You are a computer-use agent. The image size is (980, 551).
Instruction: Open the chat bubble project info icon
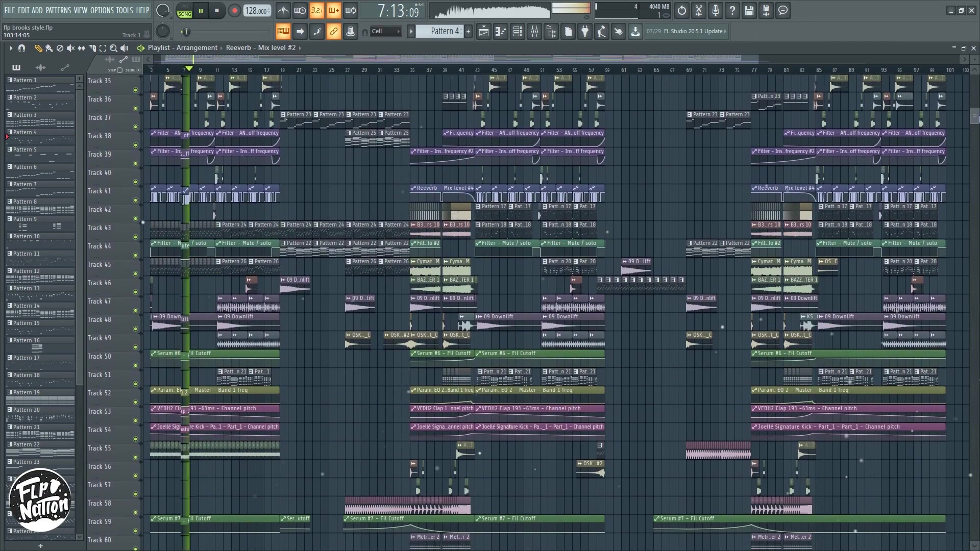pyautogui.click(x=783, y=10)
